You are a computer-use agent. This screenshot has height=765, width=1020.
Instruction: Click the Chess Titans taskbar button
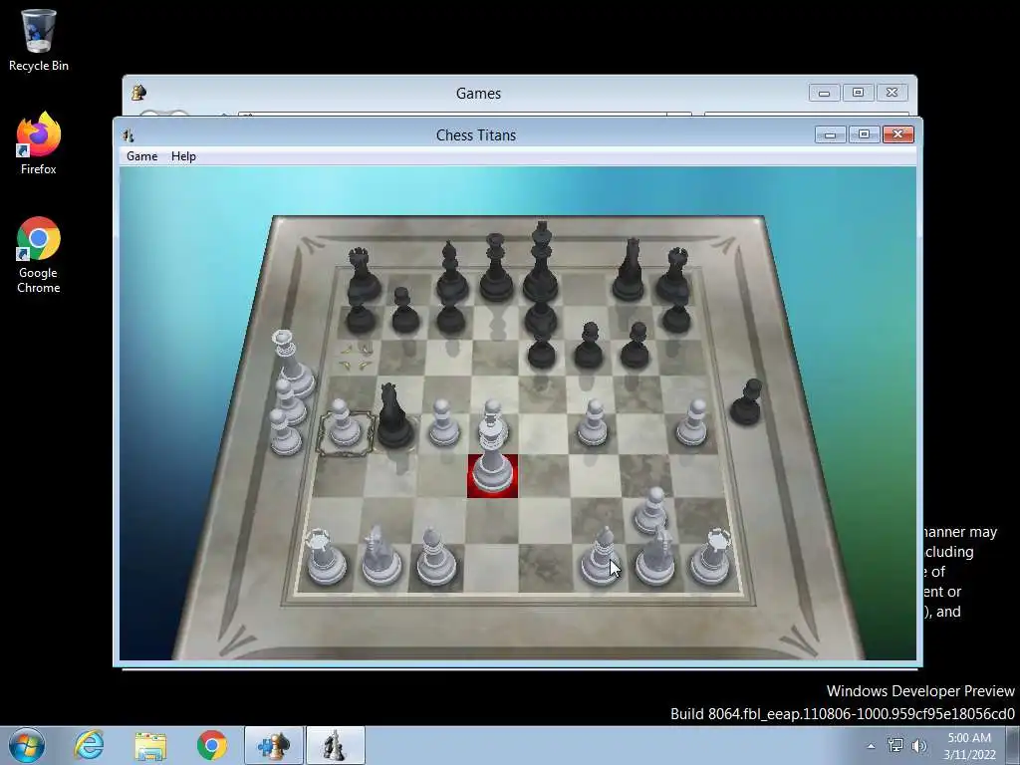[x=335, y=745]
